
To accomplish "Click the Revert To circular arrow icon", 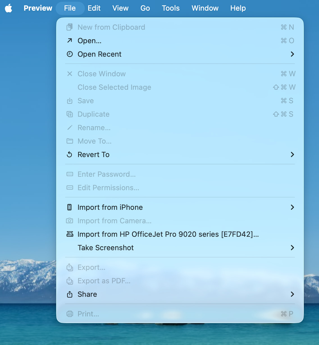I will point(70,155).
